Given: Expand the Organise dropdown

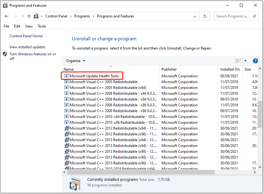Looking at the screenshot, I should tap(76, 61).
